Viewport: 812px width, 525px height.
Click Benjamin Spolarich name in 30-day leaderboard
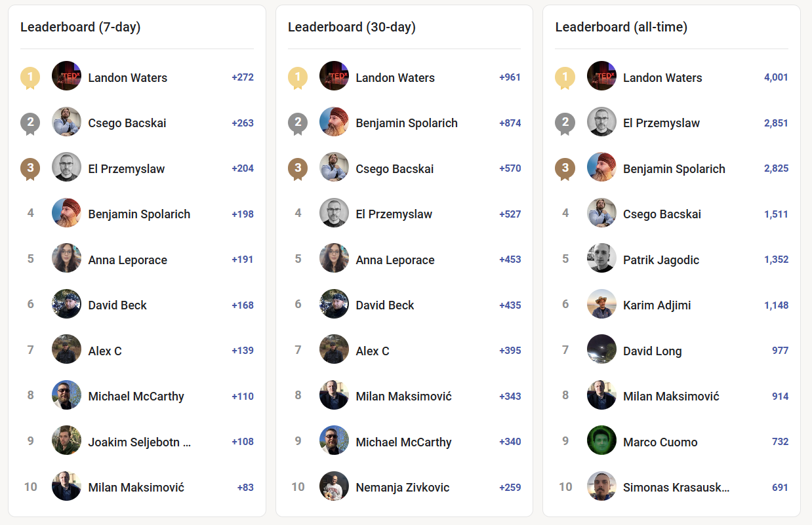[407, 123]
